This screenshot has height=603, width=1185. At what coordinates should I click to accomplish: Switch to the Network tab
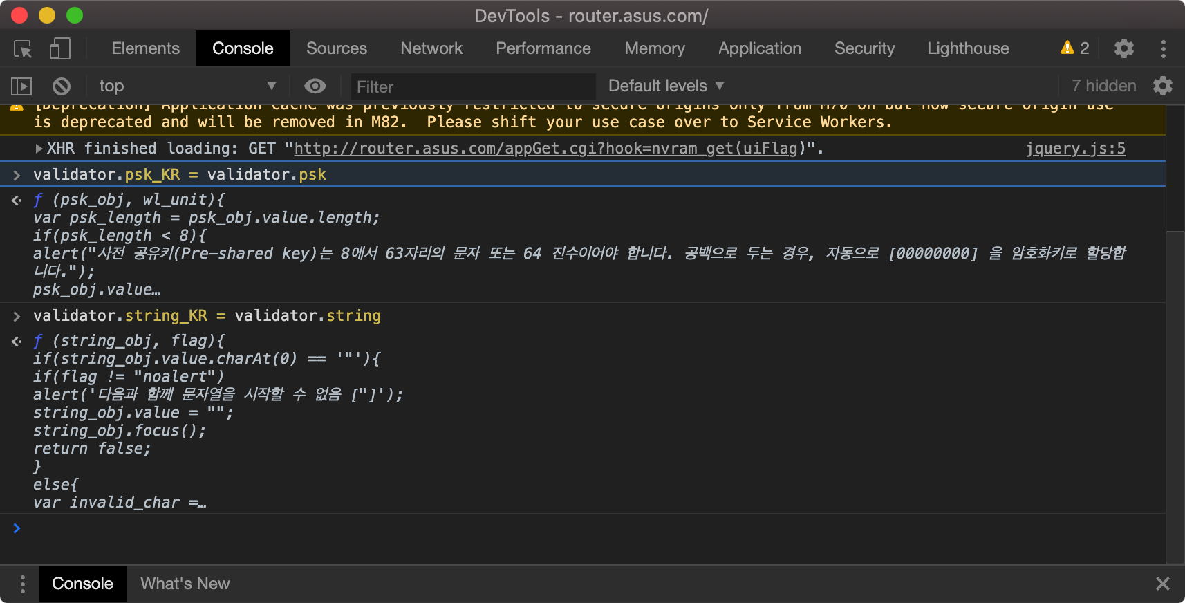point(431,48)
